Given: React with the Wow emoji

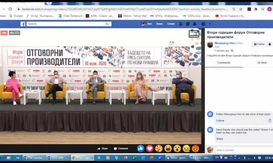Looking at the screenshot, I should (x=177, y=149).
